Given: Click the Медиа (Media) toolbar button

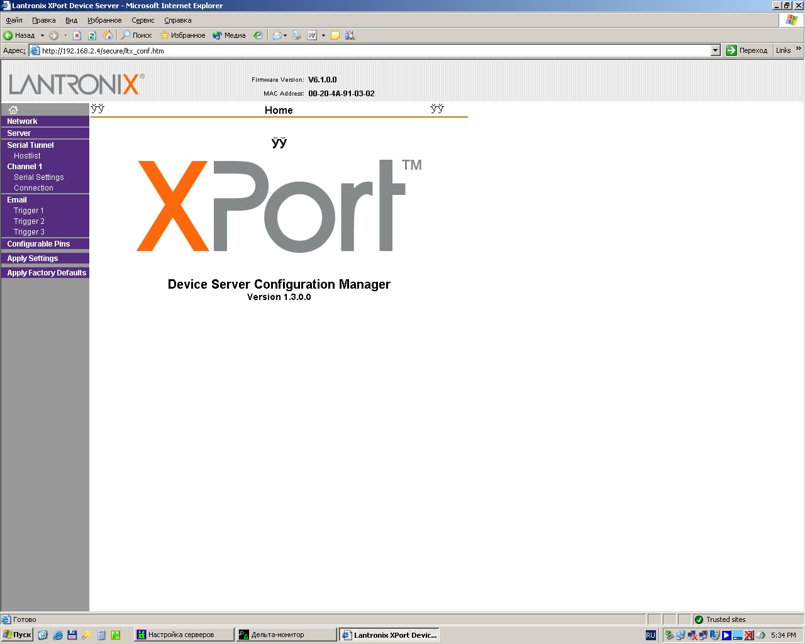Looking at the screenshot, I should [x=229, y=35].
